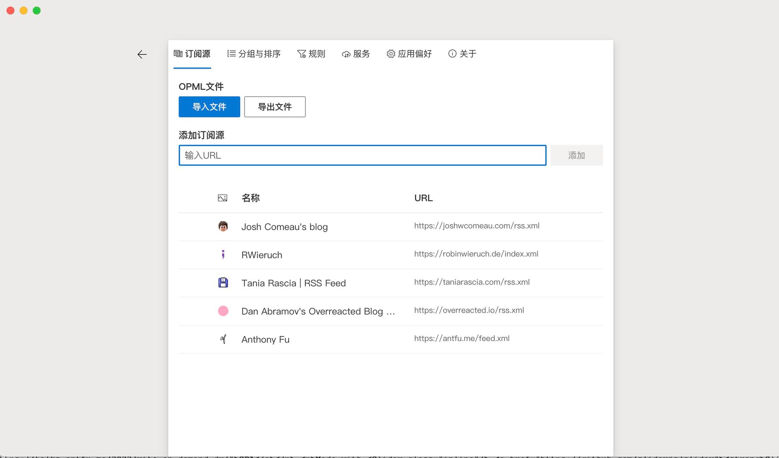
Task: Open the 服务 tab
Action: point(356,54)
